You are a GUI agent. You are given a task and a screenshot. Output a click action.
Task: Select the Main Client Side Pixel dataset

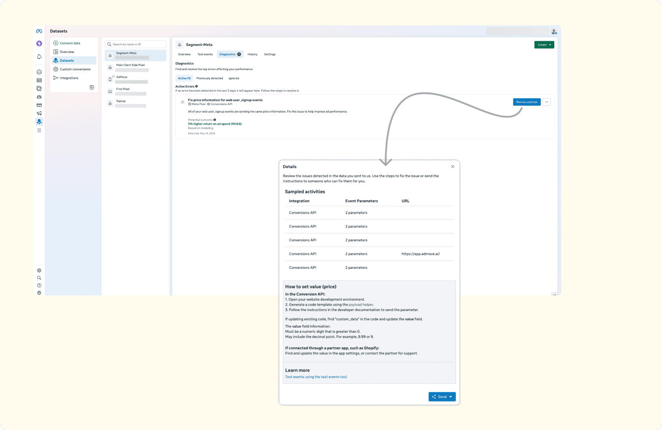coord(136,67)
